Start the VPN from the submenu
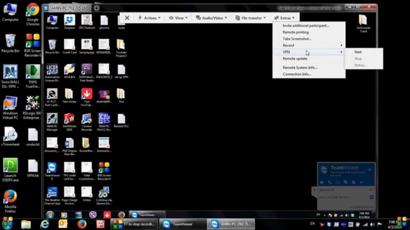Screen dimensions: 410x230 click(358, 52)
